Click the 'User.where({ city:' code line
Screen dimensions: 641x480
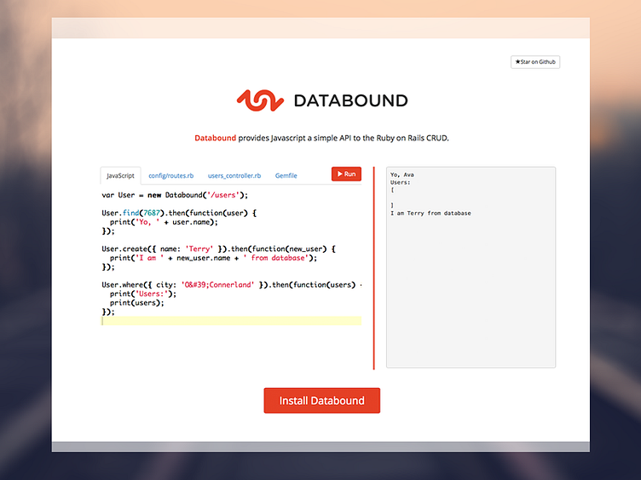tap(231, 285)
